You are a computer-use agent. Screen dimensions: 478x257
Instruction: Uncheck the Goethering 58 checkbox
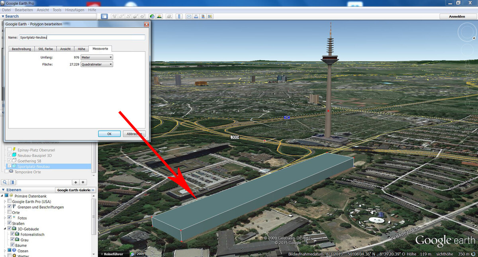click(x=10, y=161)
